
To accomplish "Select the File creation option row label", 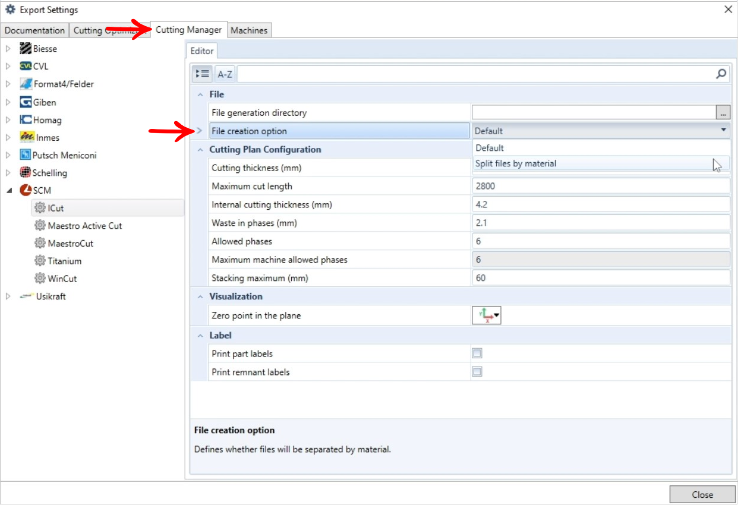I will 249,131.
